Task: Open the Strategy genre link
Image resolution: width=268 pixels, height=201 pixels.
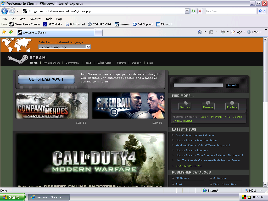Action: coord(216,116)
